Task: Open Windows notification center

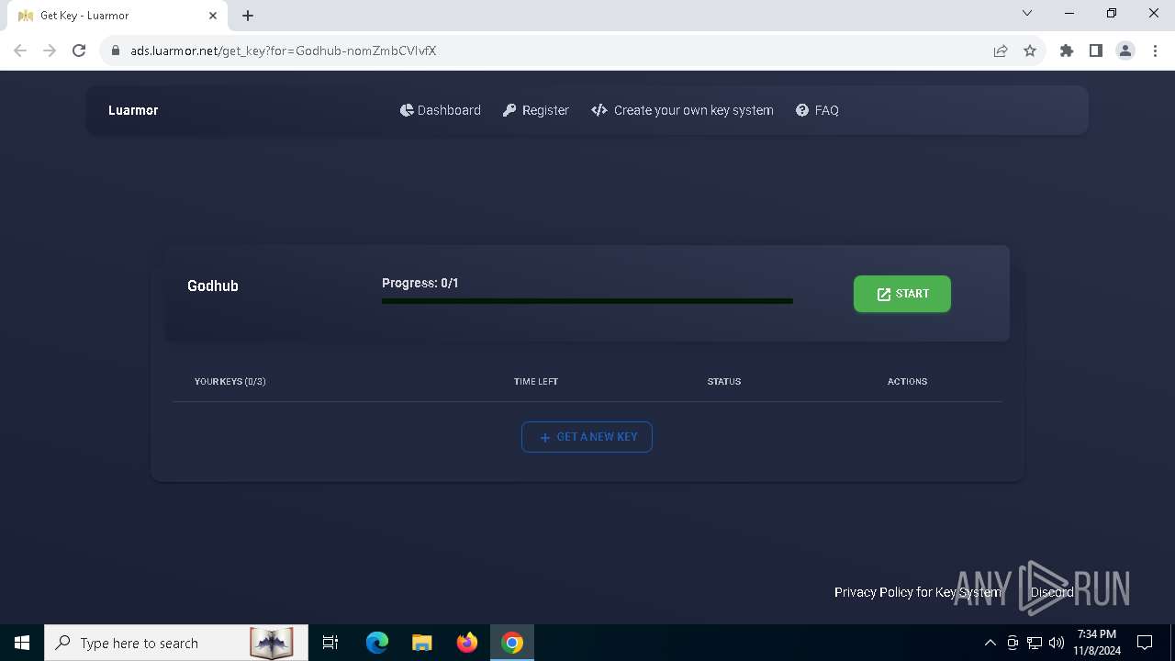Action: click(x=1145, y=643)
